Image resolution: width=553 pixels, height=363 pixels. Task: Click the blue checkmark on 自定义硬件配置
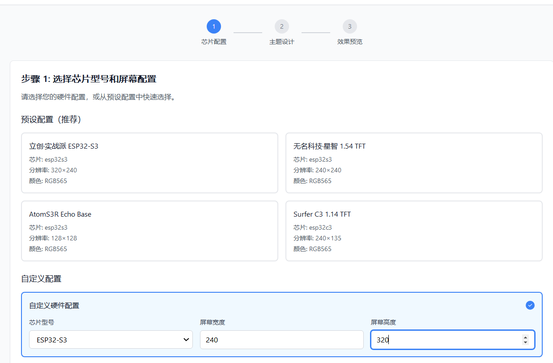coord(530,305)
